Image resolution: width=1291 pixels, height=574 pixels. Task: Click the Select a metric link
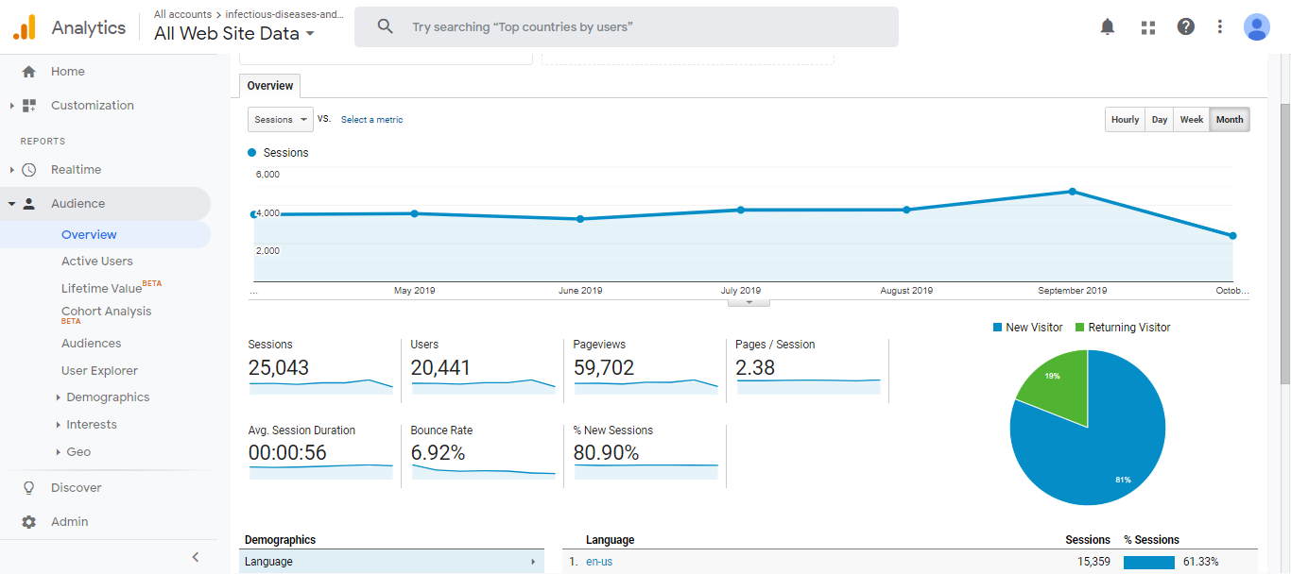pyautogui.click(x=371, y=120)
